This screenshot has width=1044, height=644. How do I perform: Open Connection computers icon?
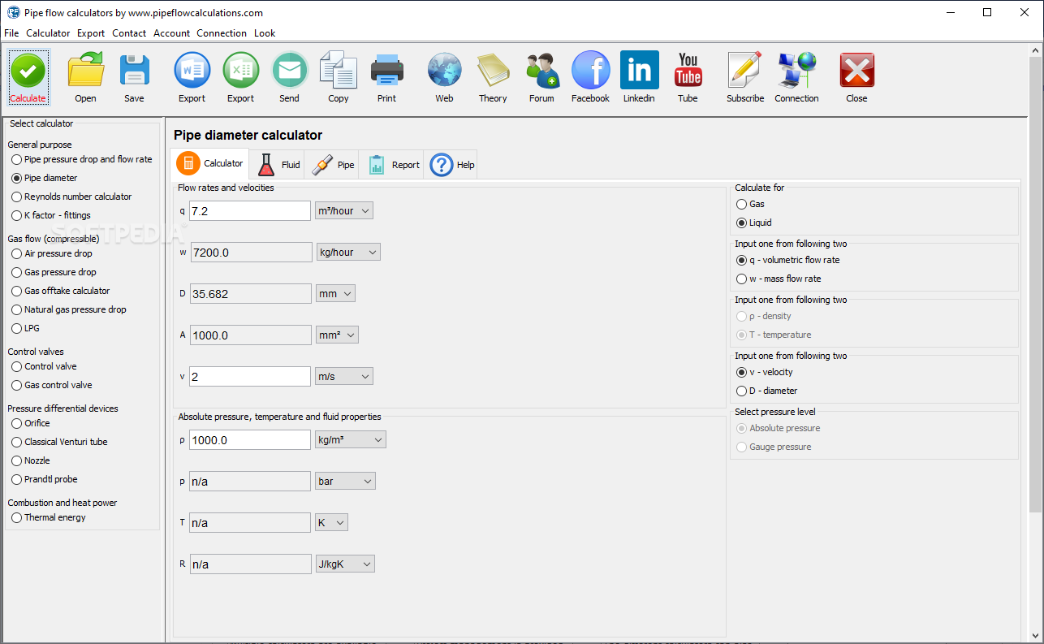796,71
